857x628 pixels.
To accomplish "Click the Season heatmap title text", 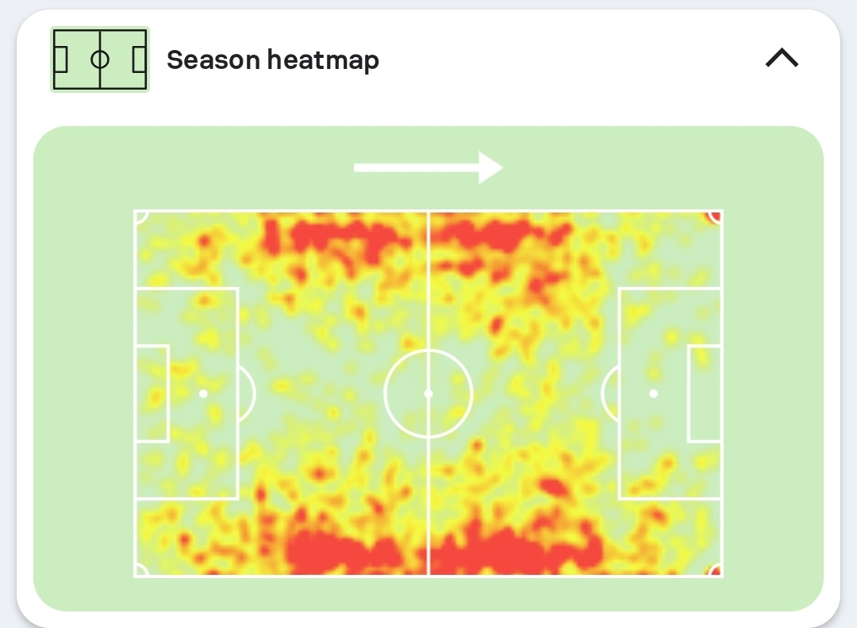I will coord(272,60).
